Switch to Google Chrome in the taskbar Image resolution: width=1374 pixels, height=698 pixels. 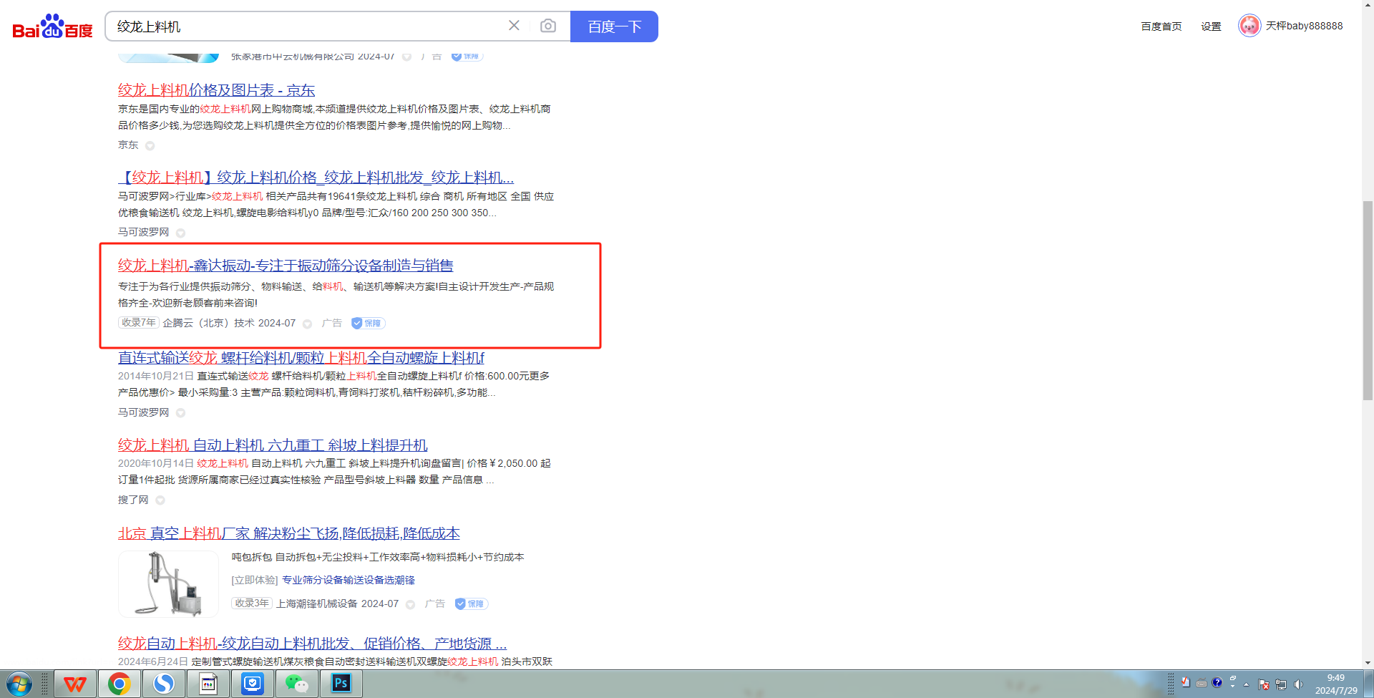pos(119,684)
